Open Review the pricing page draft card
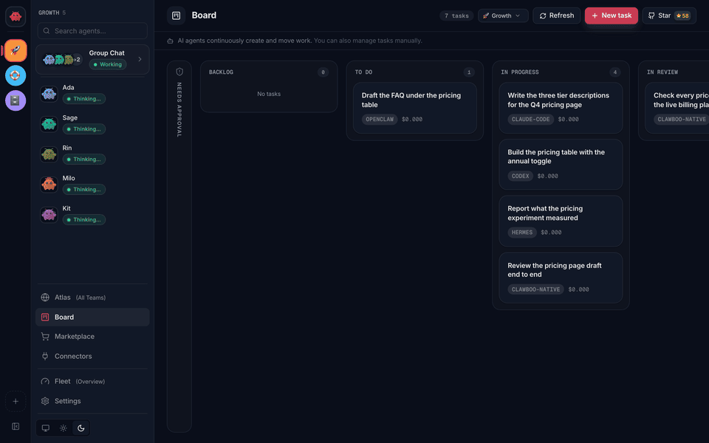The width and height of the screenshot is (709, 443). [x=561, y=278]
